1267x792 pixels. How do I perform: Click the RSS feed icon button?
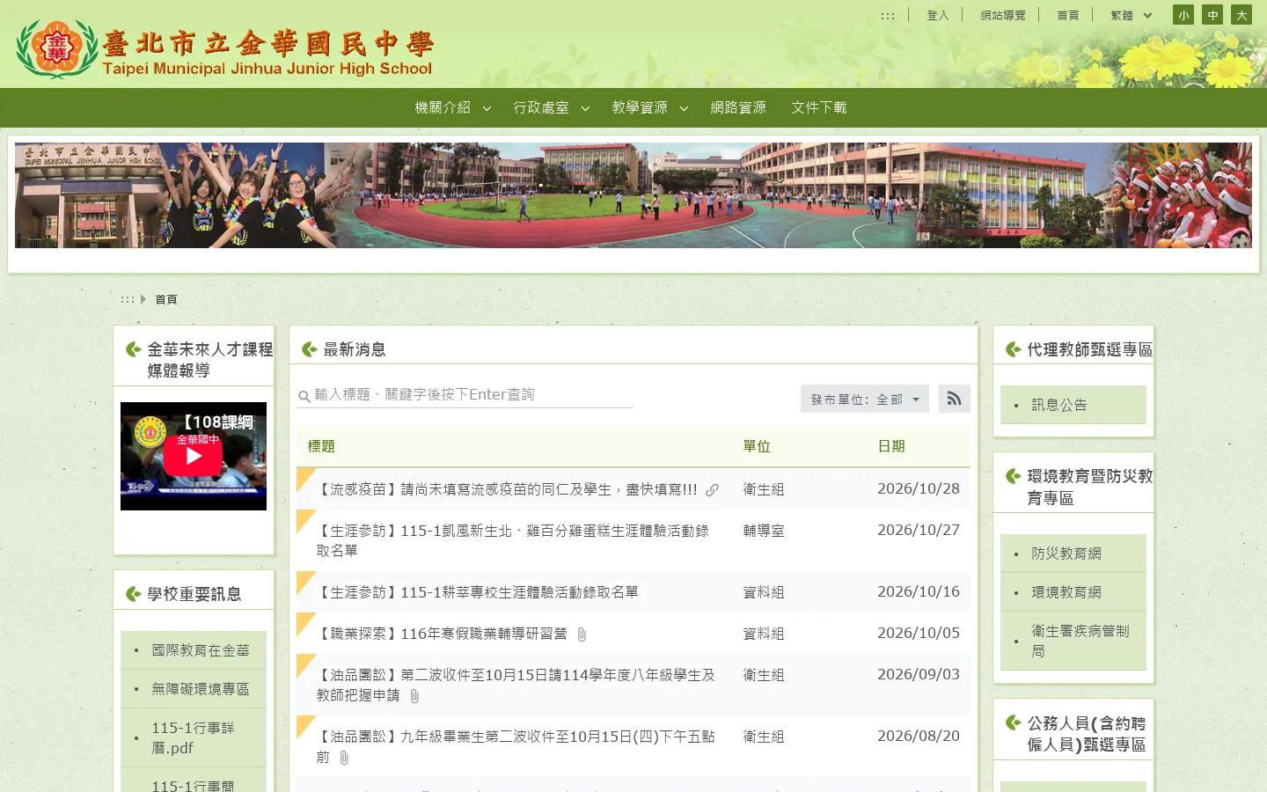coord(955,399)
